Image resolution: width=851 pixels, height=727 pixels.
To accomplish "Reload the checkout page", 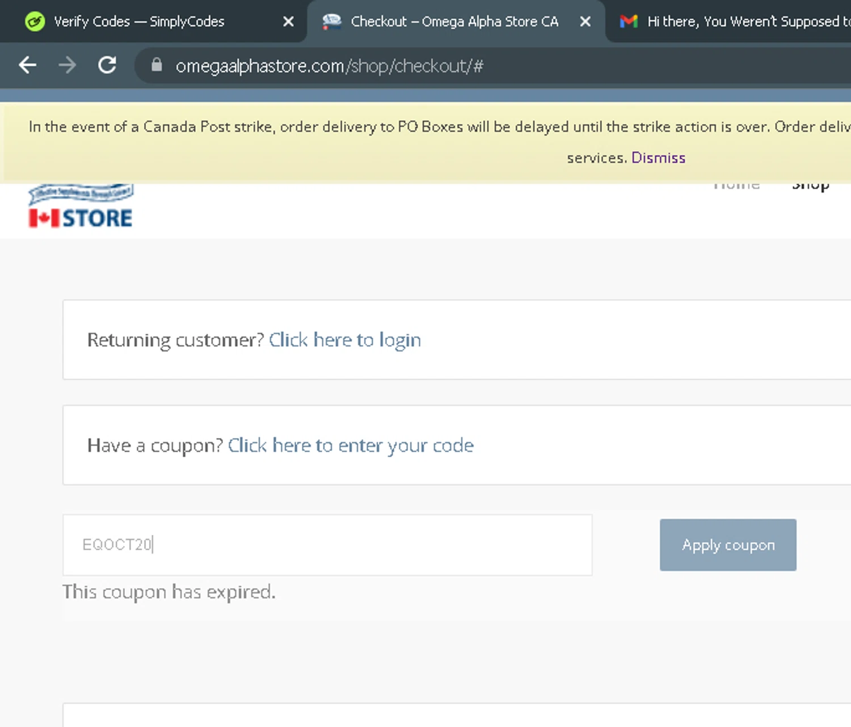I will 107,65.
